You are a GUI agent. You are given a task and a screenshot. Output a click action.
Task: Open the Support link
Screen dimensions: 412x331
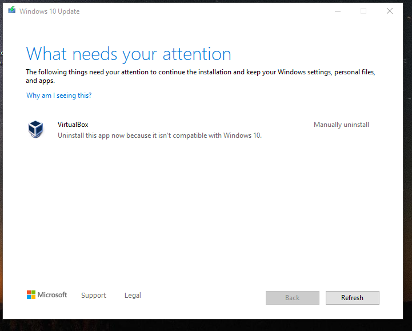94,295
